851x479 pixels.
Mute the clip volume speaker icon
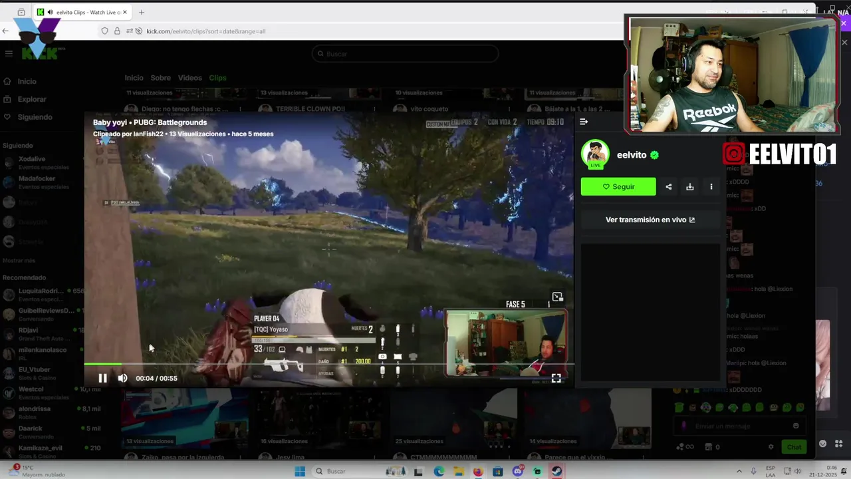pos(122,378)
